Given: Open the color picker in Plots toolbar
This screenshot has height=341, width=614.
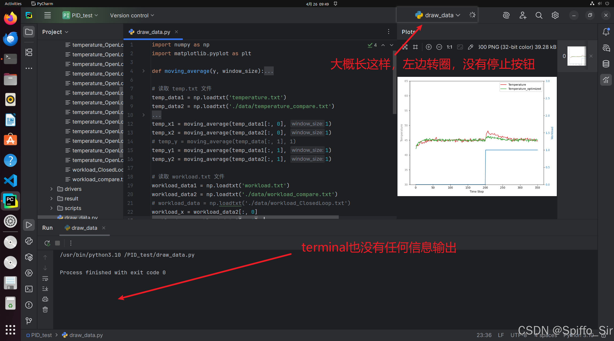Looking at the screenshot, I should (x=470, y=47).
